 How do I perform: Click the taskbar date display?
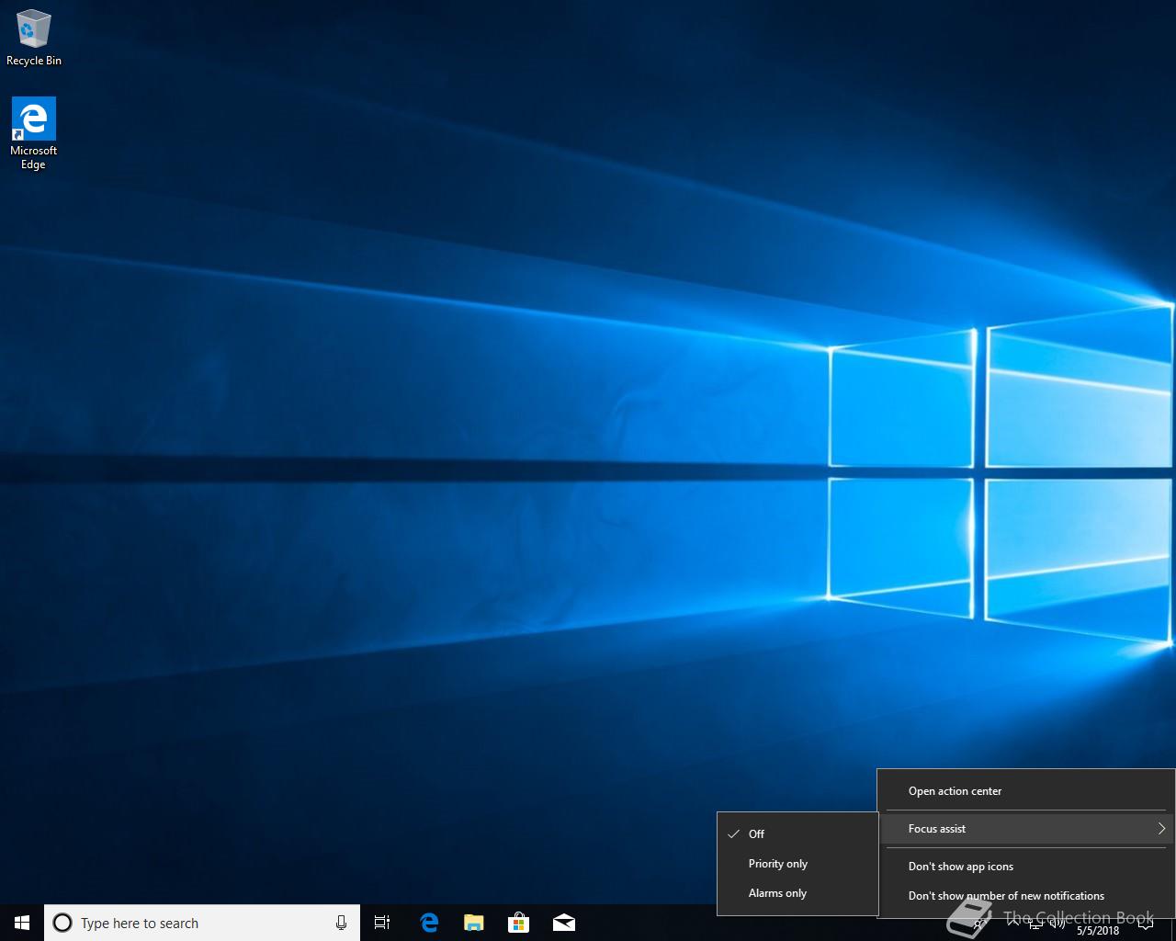(1098, 930)
